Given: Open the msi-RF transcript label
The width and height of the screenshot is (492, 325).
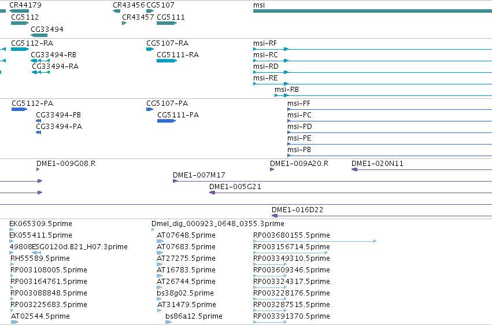Looking at the screenshot, I should (265, 43).
